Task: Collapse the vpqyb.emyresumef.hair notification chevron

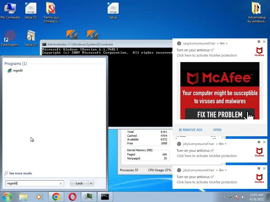Action: point(227,43)
